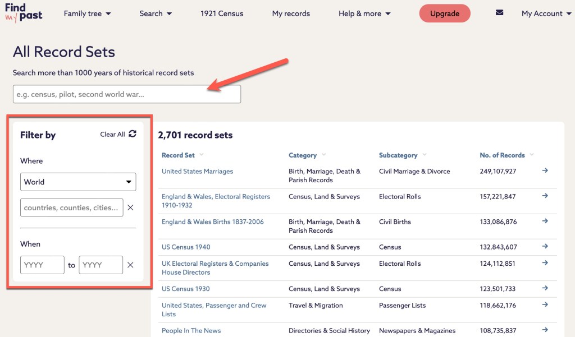Open the People In The News link
Viewport: 575px width, 337px height.
[191, 330]
